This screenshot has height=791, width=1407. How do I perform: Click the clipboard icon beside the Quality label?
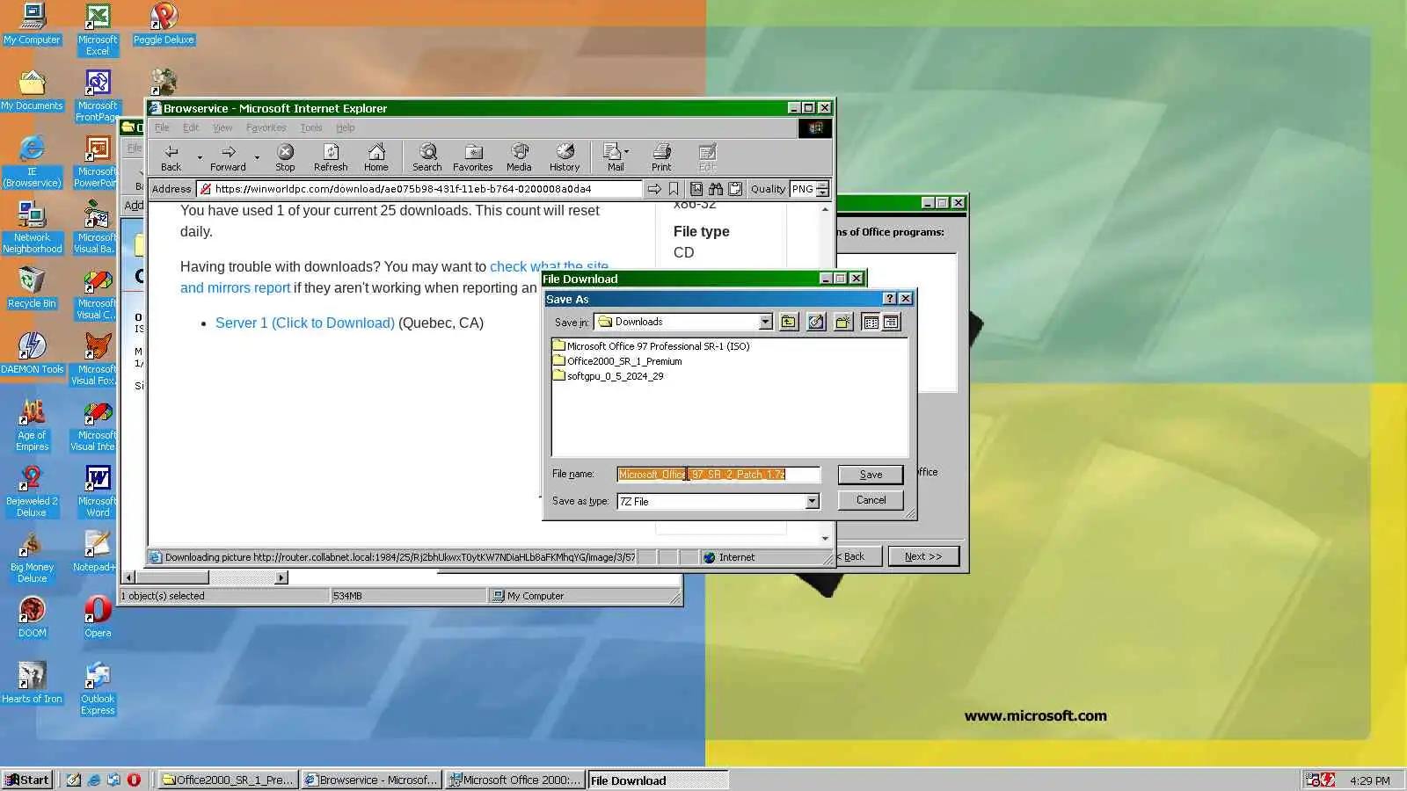pos(735,189)
